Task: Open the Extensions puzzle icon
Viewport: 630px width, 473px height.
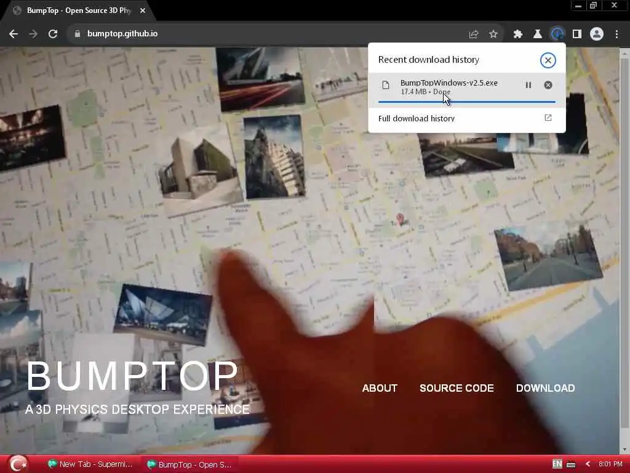Action: click(x=518, y=34)
